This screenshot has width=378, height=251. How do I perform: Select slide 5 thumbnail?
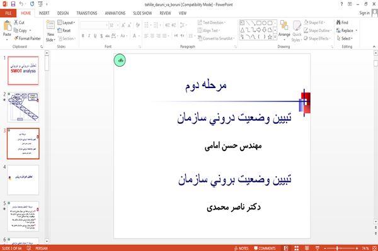pos(23,216)
